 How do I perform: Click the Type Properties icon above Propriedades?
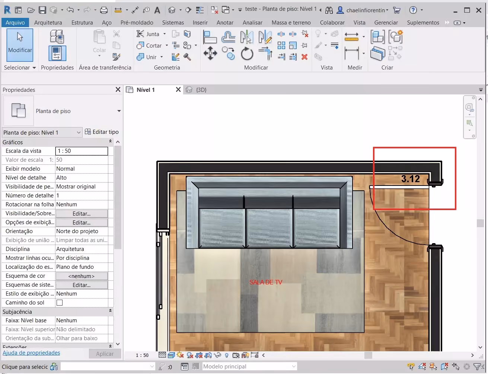point(57,37)
